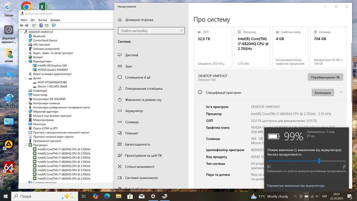The image size is (357, 201).
Task: Click Back arrow in Device Manager toolbar
Action: pos(21,25)
